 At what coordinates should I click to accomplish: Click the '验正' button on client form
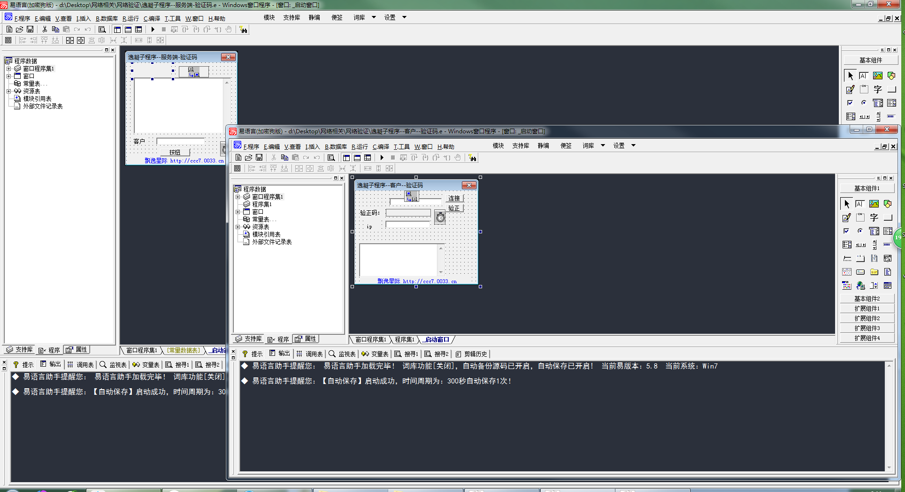click(x=454, y=208)
